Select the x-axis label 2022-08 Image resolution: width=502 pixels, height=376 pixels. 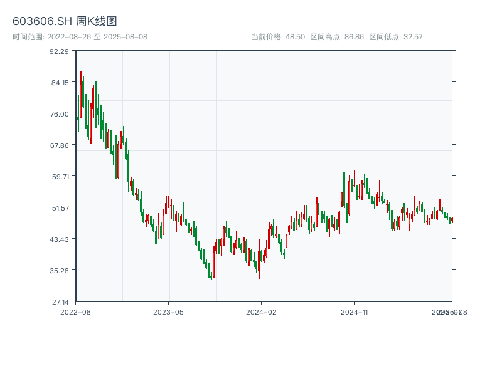coord(75,312)
